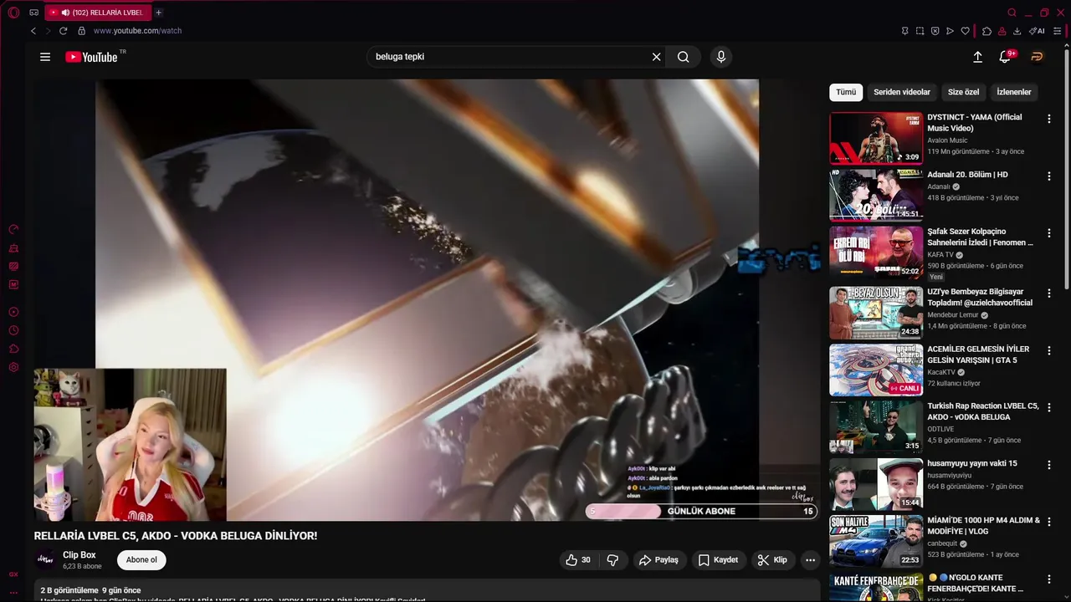This screenshot has height=602, width=1071.
Task: Open sidebar player icon
Action: (13, 312)
